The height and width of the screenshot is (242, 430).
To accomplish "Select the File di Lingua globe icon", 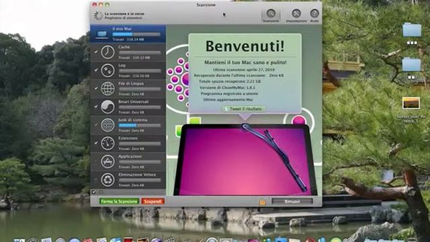I will pyautogui.click(x=107, y=88).
